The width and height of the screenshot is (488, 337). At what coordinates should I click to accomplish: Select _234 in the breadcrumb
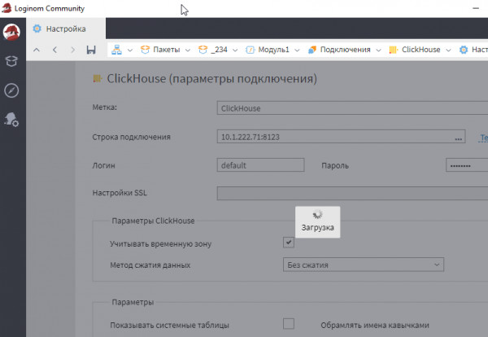tap(219, 50)
